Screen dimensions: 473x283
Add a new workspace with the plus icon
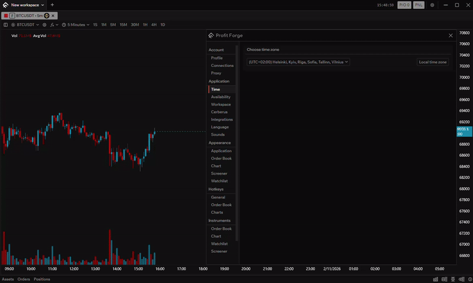tap(52, 5)
